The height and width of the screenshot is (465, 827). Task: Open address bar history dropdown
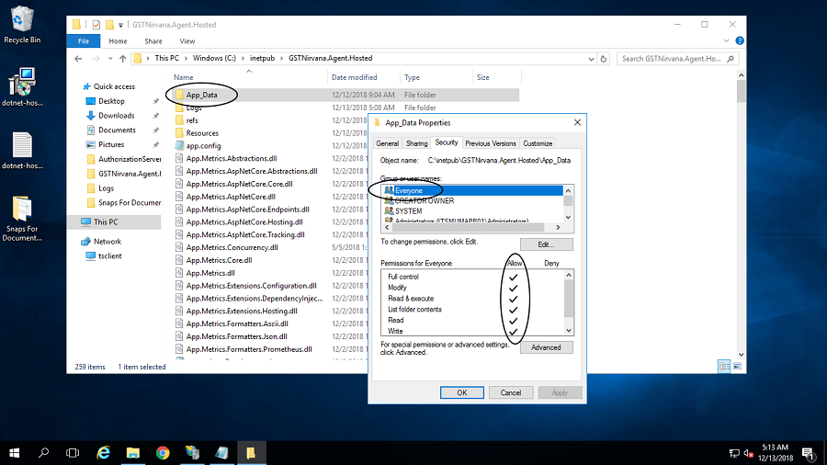click(x=591, y=59)
